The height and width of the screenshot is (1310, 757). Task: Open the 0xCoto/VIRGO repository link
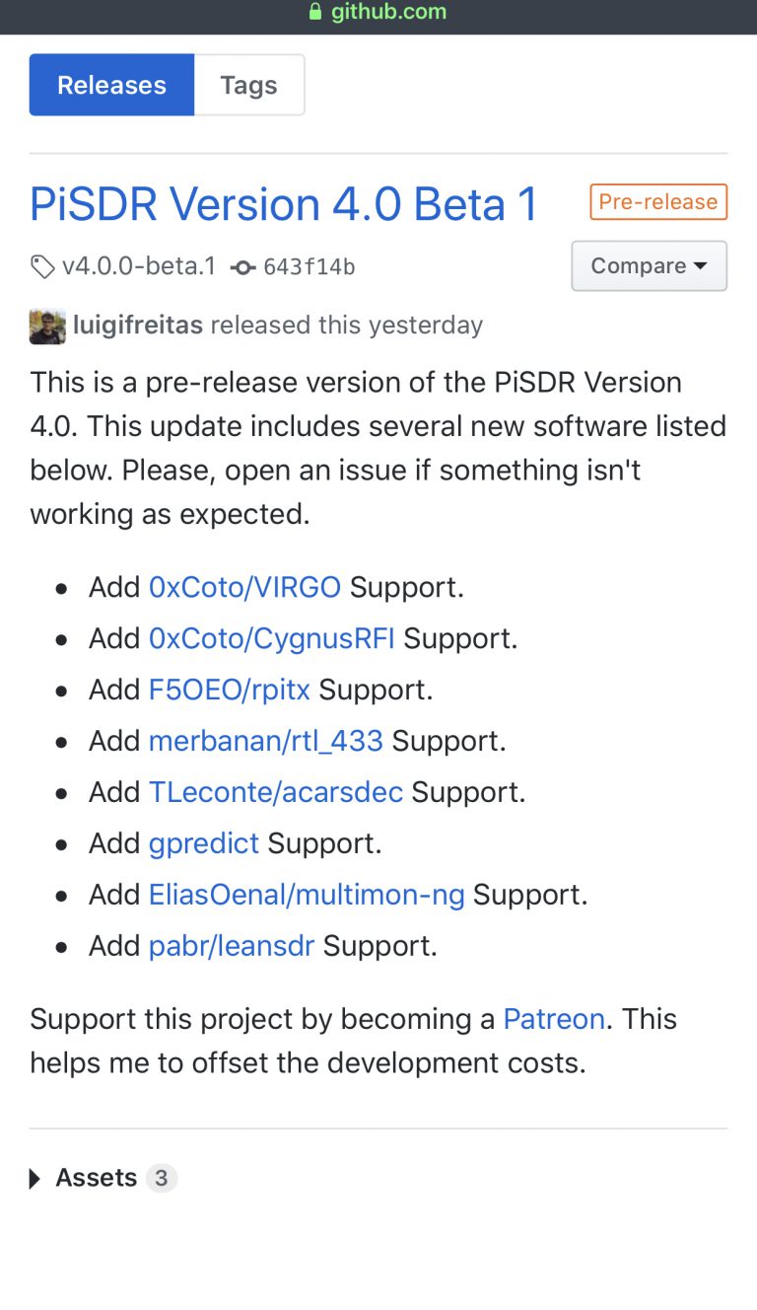click(244, 586)
